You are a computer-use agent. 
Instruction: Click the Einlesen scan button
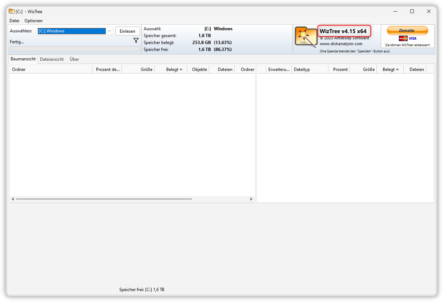[128, 31]
